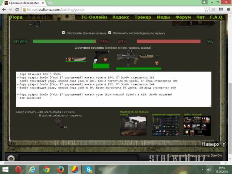Open the F.A.Q. page link
The image size is (232, 174).
pos(217,17)
